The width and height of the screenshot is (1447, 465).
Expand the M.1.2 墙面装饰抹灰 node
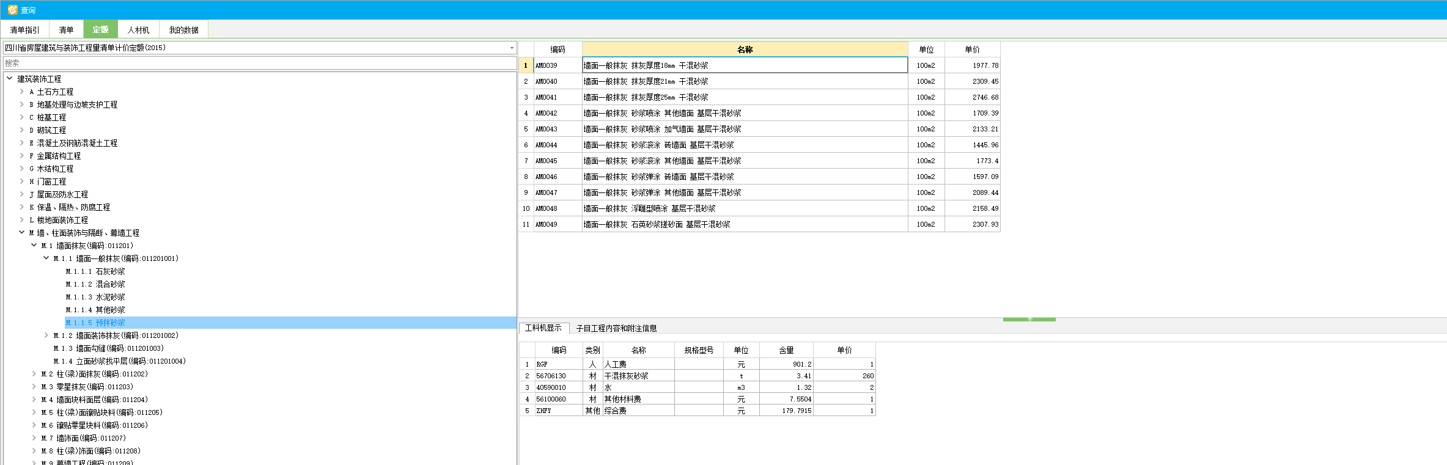[46, 335]
